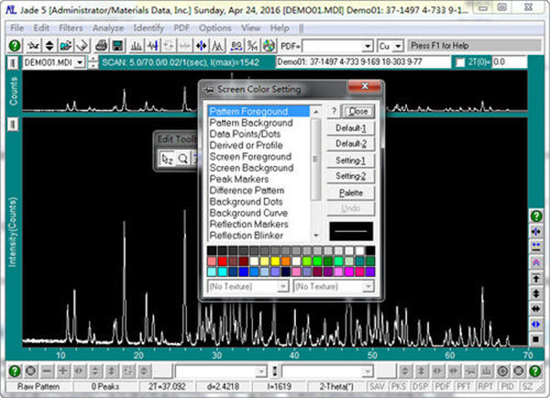550x398 pixels.
Task: Expand the Cu anode dropdown
Action: pyautogui.click(x=397, y=45)
